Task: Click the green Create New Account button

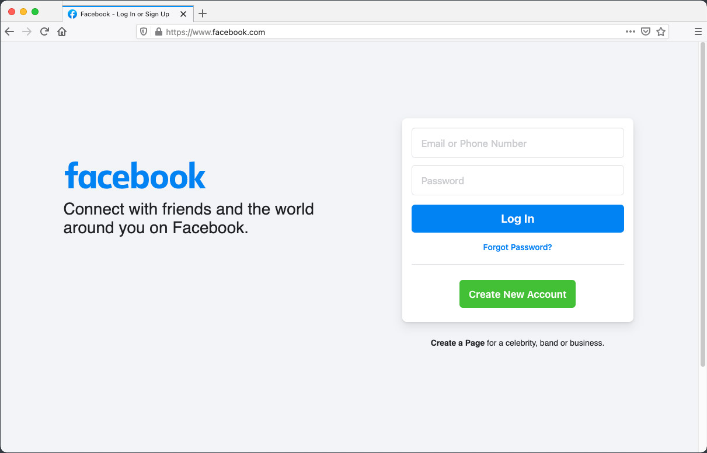Action: [517, 294]
